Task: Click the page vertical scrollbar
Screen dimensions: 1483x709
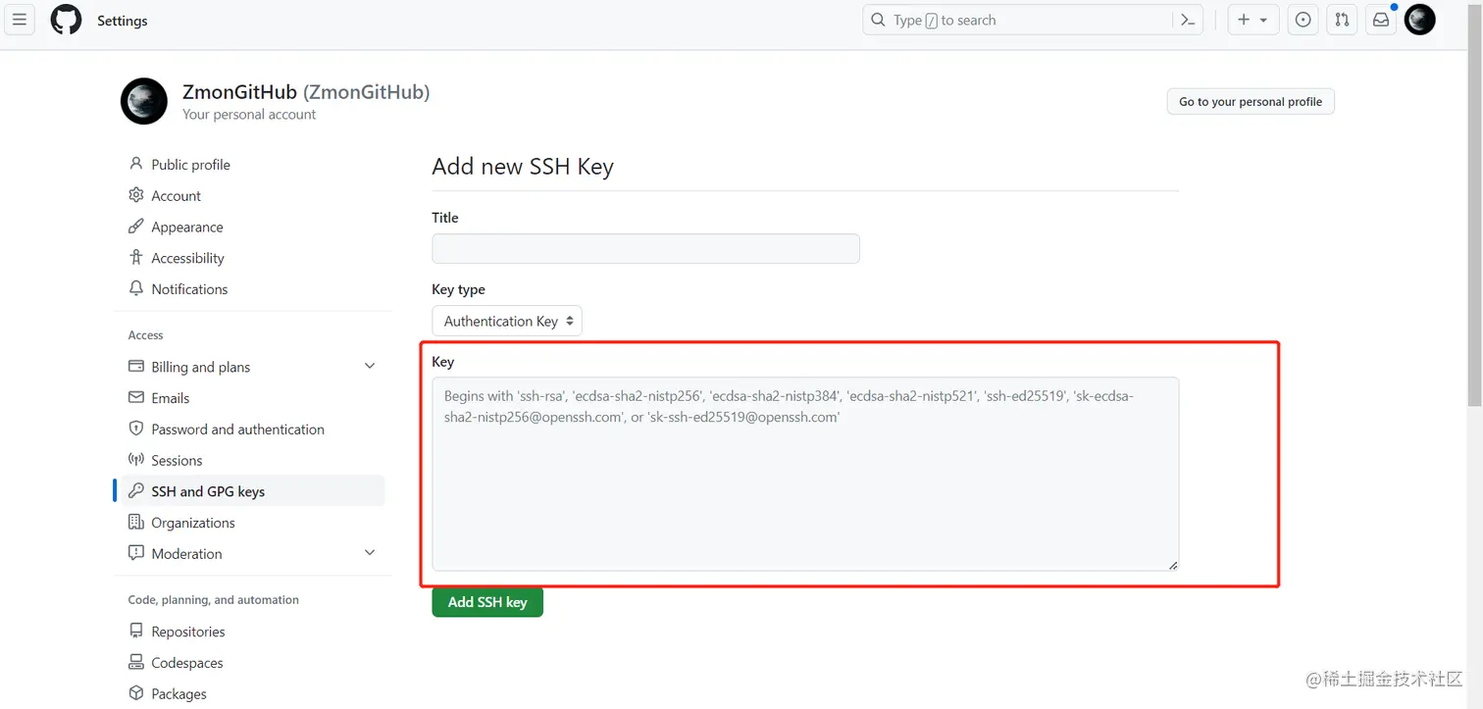Action: tap(1474, 354)
